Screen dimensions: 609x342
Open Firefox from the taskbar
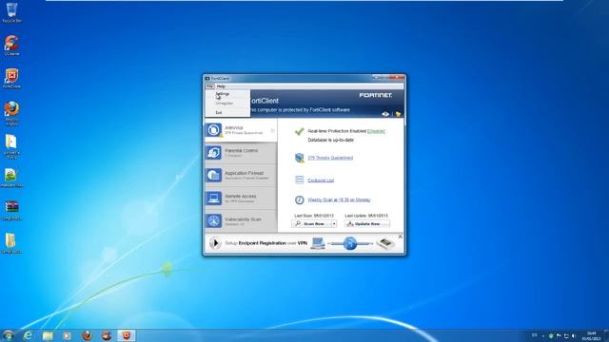[87, 335]
